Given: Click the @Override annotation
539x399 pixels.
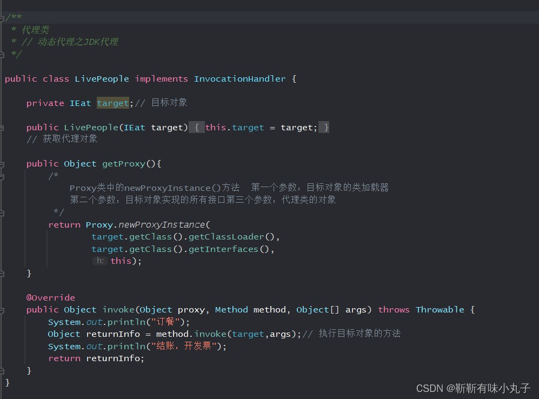Looking at the screenshot, I should click(50, 297).
